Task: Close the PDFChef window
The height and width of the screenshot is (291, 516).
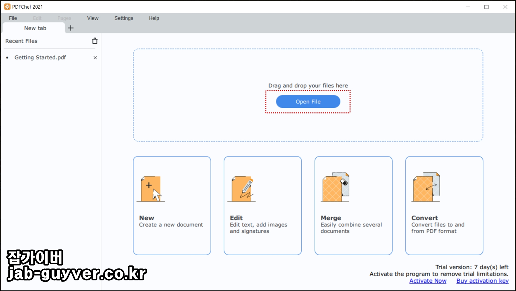Action: click(505, 7)
